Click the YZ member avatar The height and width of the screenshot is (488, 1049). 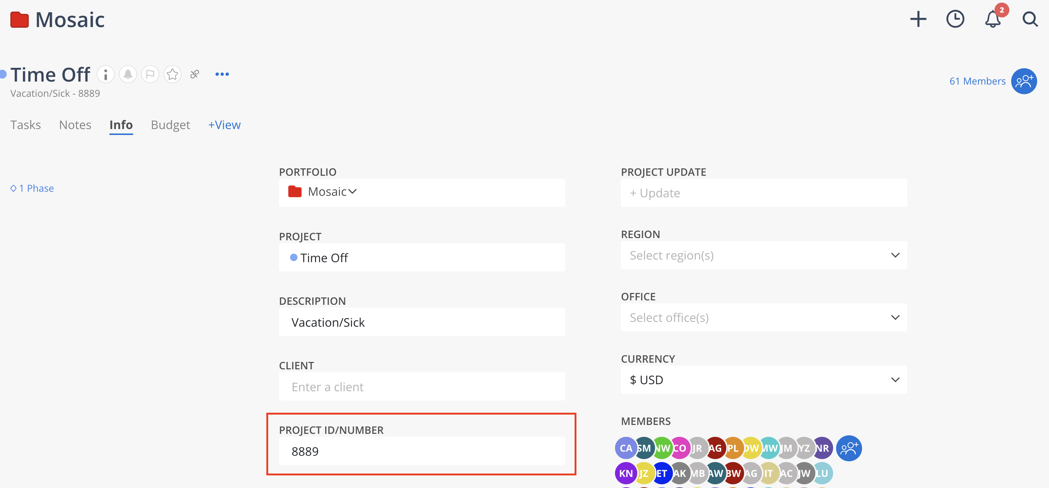pyautogui.click(x=805, y=448)
